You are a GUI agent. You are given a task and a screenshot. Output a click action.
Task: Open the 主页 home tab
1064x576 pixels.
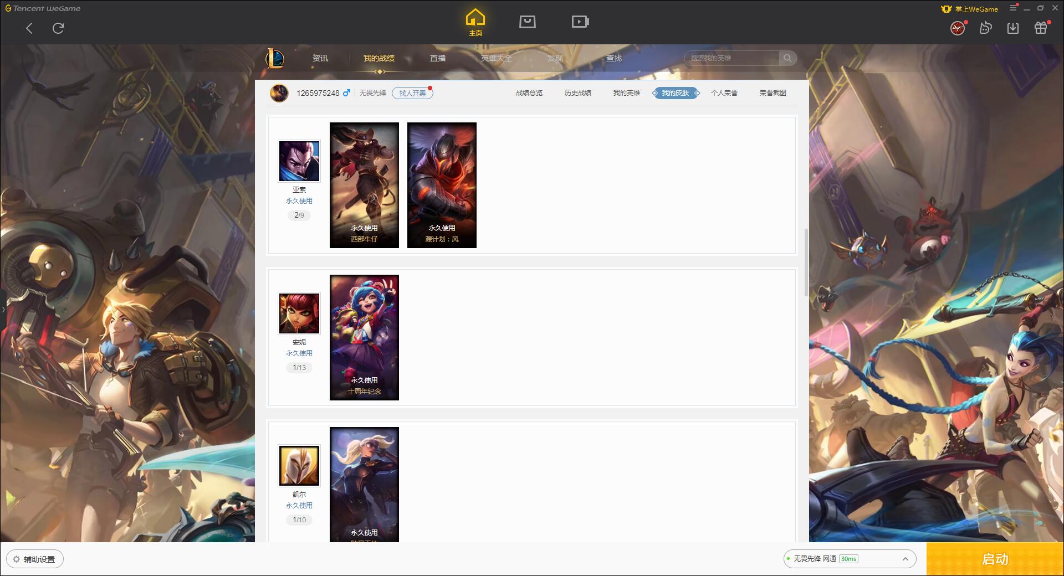475,23
